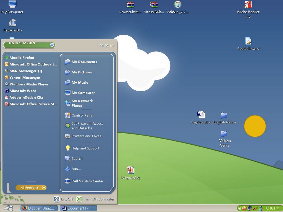The width and height of the screenshot is (283, 212).
Task: Launch Adobe InDesign CS2
Action: point(24,97)
